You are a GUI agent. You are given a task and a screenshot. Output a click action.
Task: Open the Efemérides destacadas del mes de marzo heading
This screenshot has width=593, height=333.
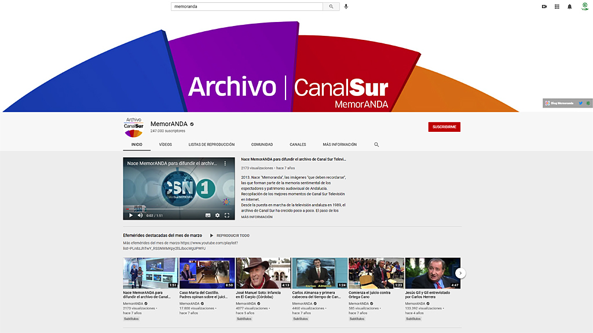pos(162,236)
